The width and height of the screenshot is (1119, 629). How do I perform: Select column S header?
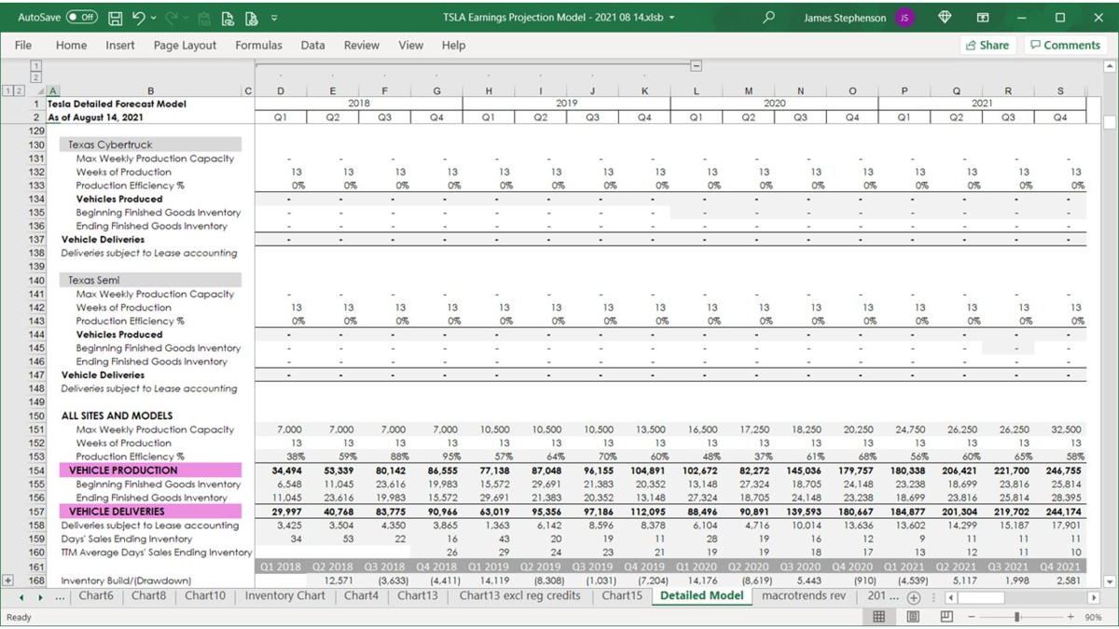click(x=1060, y=90)
